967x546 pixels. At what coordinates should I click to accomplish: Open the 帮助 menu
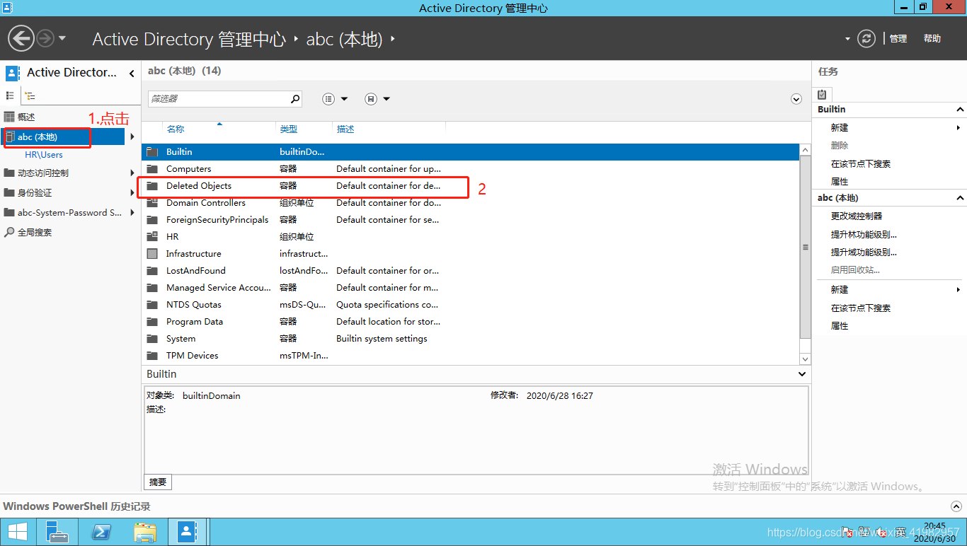point(932,39)
